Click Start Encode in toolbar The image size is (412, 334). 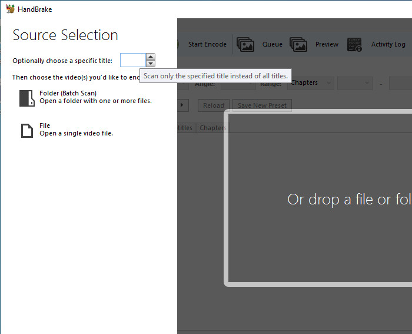point(207,44)
